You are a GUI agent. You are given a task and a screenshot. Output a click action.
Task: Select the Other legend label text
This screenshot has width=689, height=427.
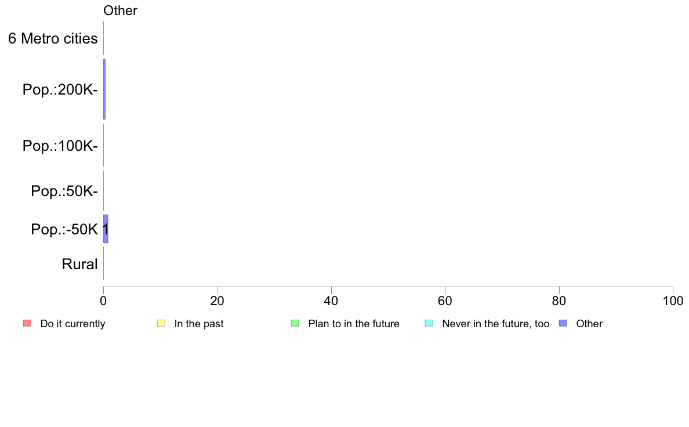click(589, 324)
